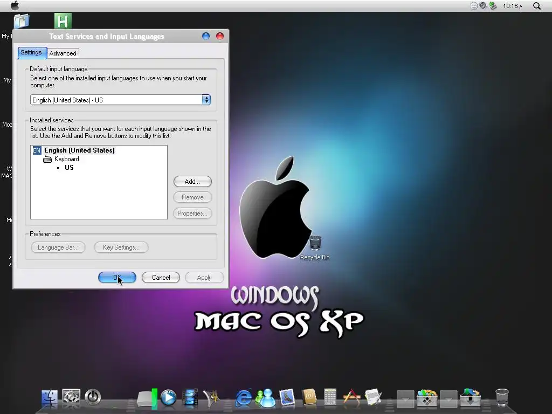This screenshot has height=414, width=552.
Task: Click the blue help button in title bar
Action: click(206, 36)
